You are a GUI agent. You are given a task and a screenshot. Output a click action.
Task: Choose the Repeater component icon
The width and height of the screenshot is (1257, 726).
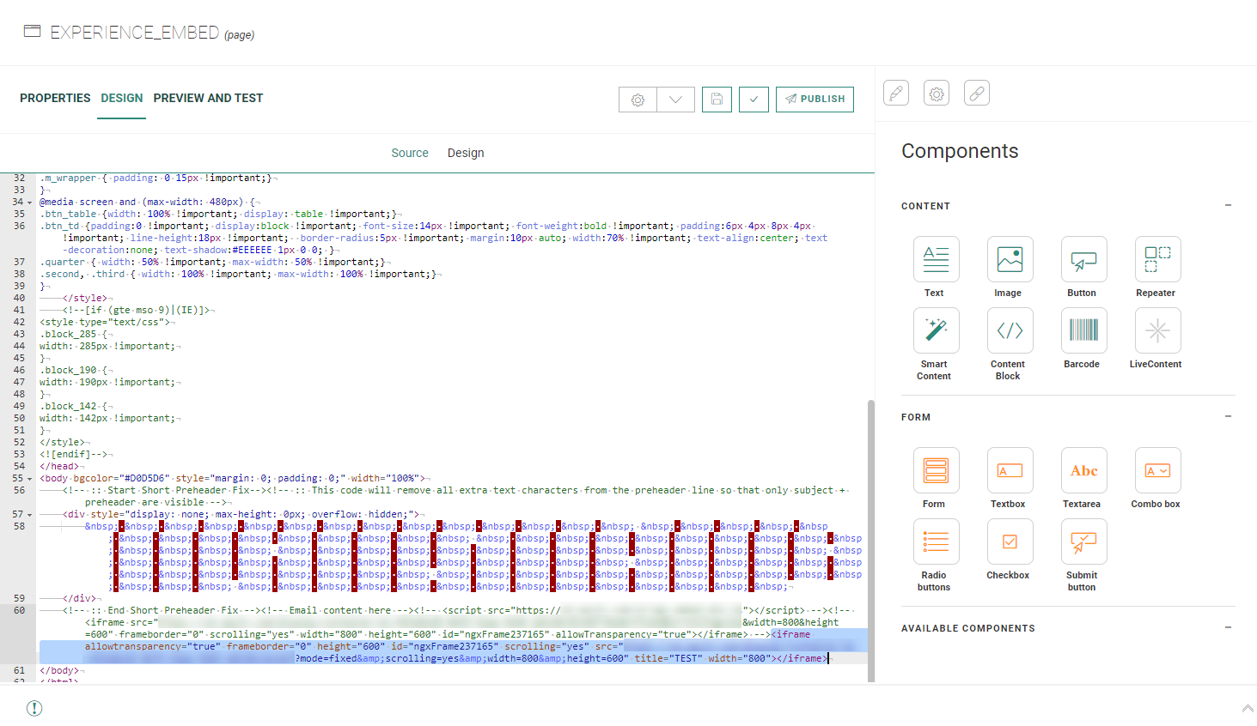pyautogui.click(x=1157, y=259)
